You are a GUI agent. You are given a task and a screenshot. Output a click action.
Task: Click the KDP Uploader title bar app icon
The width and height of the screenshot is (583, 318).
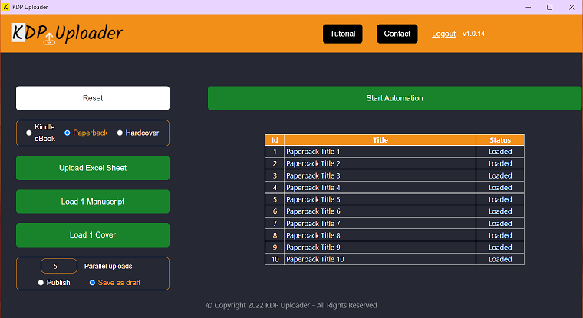(6, 7)
